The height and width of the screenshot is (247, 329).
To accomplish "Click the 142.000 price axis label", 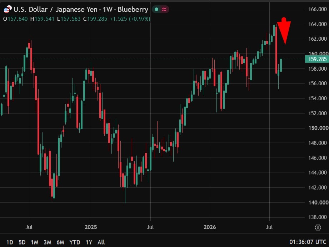I will 317,187.
